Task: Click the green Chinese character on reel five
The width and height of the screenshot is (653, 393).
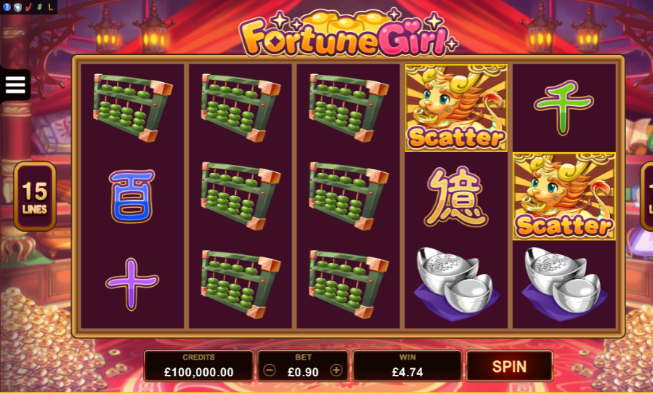Action: [x=564, y=108]
